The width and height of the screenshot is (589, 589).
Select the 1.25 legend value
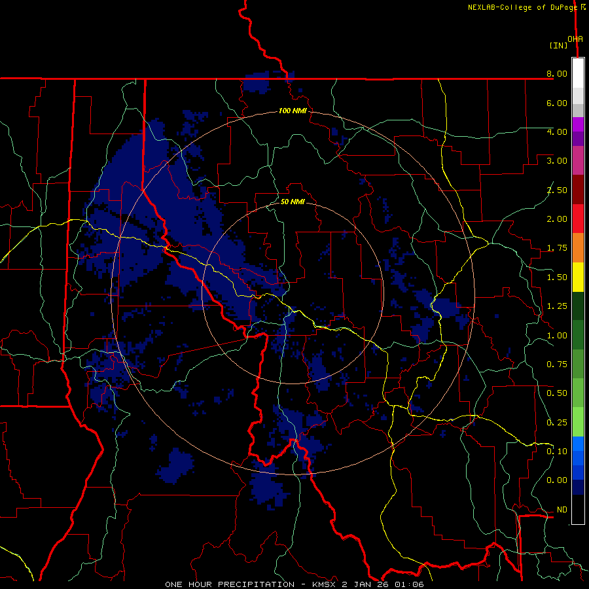click(x=557, y=306)
